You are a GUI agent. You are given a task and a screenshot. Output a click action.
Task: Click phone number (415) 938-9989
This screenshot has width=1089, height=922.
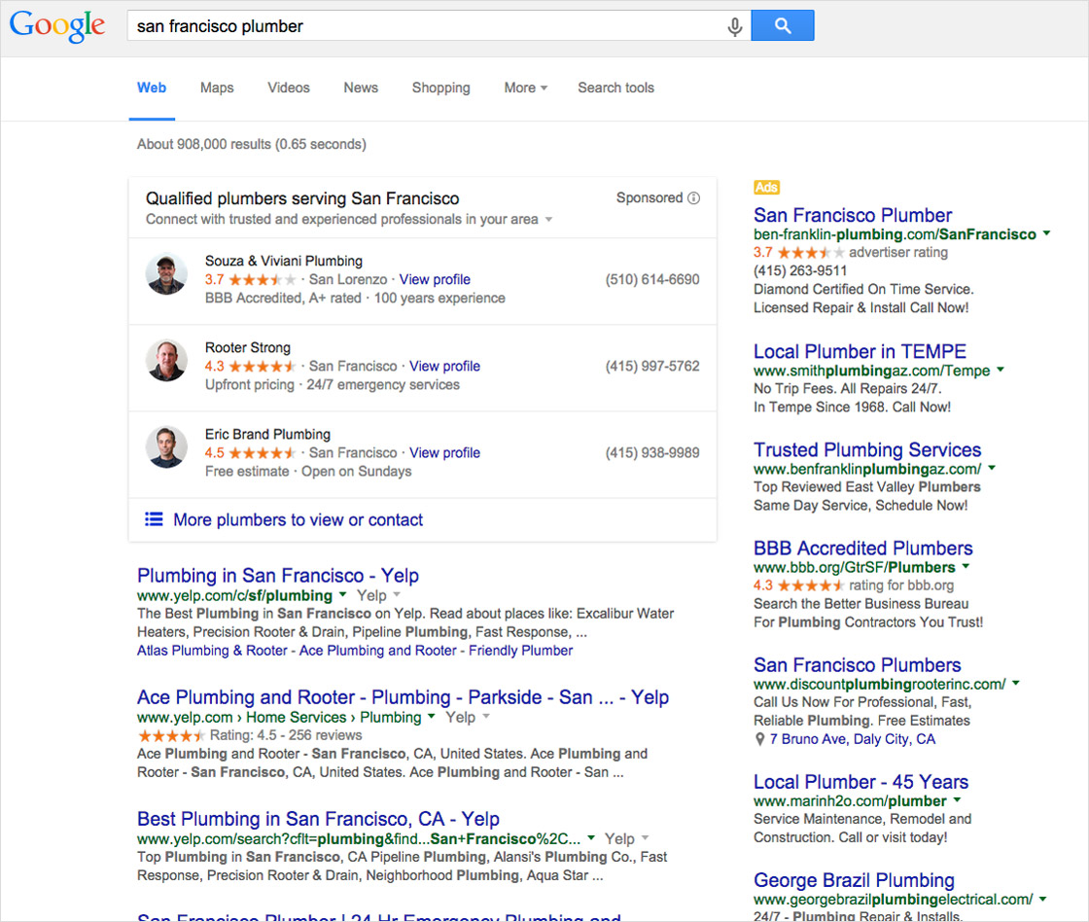(652, 453)
